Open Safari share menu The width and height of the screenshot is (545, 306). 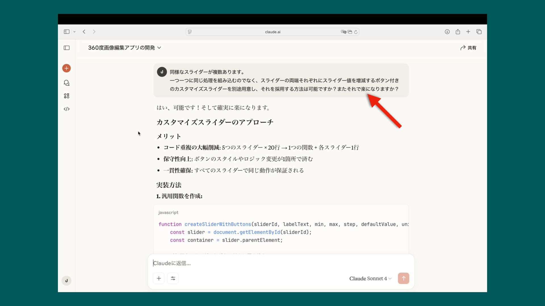pyautogui.click(x=458, y=32)
